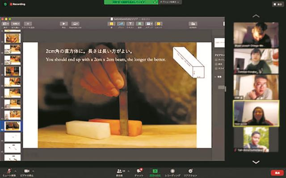The height and width of the screenshot is (178, 286).
Task: Click Japanese heading text on slide
Action: coord(89,51)
